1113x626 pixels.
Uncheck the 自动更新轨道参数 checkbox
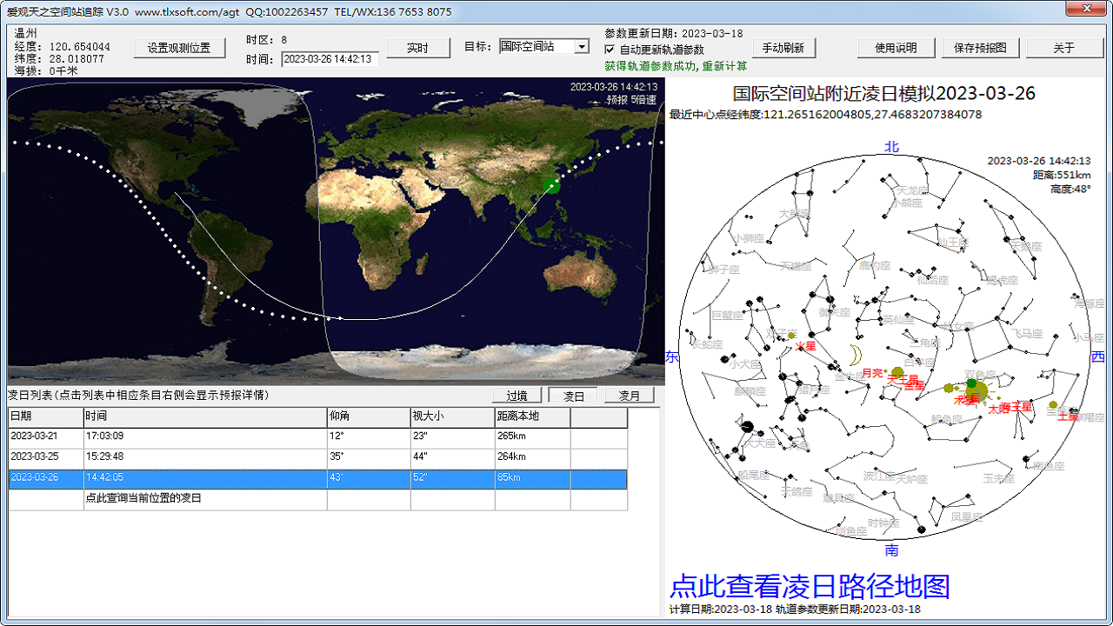pos(610,48)
